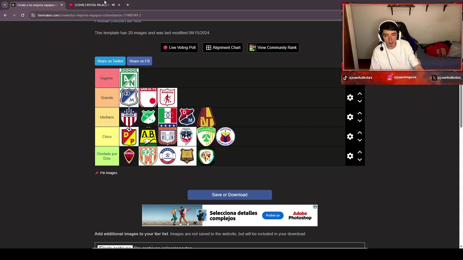The image size is (463, 260).
Task: Pick the Águilas Doradas logo
Action: tap(187, 156)
